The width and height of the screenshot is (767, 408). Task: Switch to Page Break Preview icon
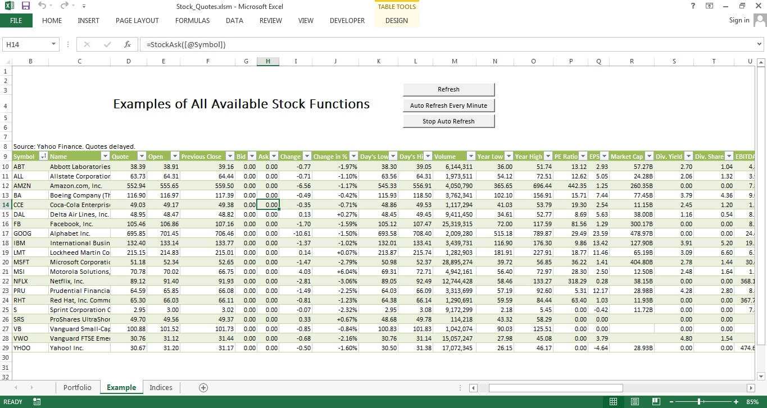click(x=655, y=402)
